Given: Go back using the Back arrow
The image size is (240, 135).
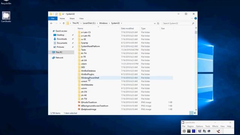Looking at the screenshot, I should pyautogui.click(x=51, y=23).
